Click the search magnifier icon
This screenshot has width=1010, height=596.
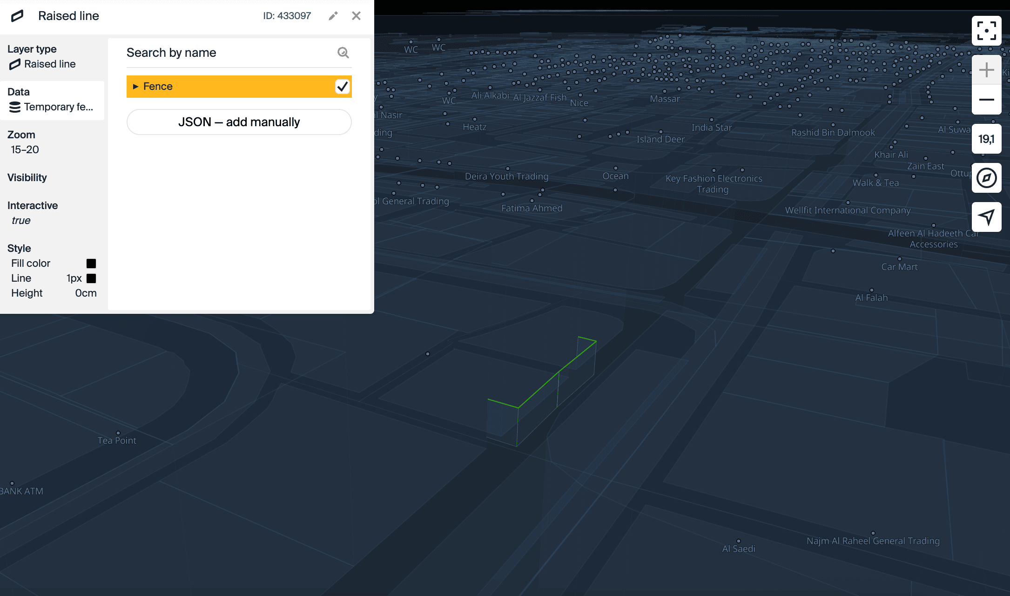point(343,53)
